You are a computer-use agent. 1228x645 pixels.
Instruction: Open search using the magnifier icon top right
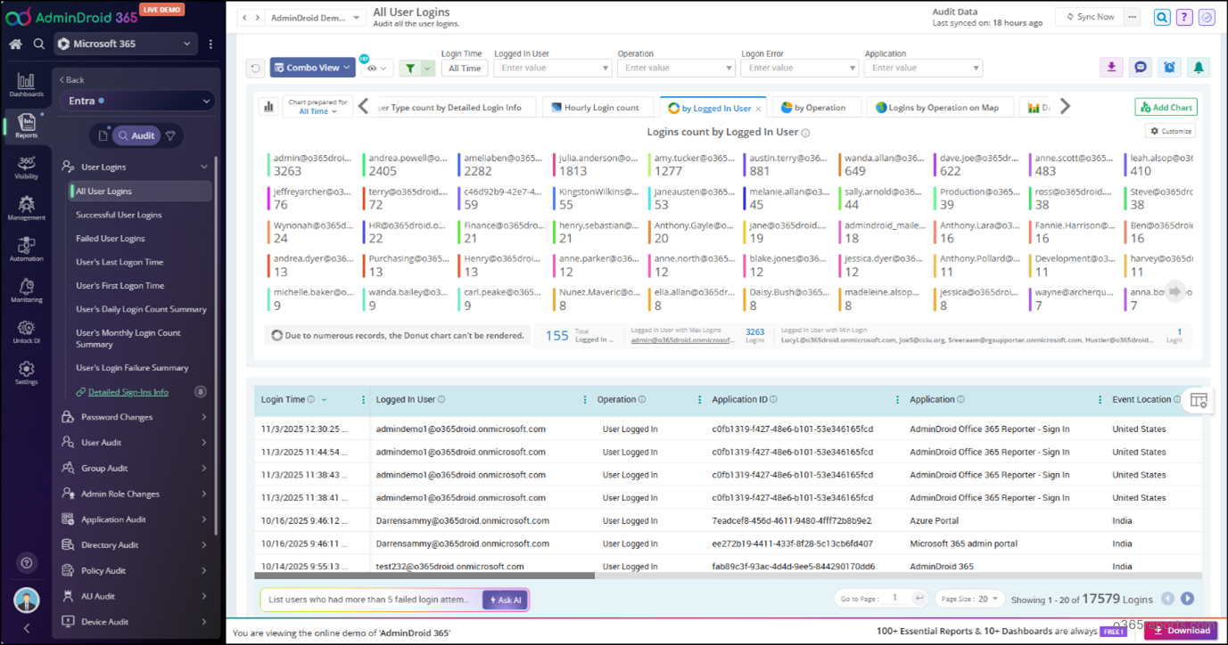pyautogui.click(x=1161, y=17)
